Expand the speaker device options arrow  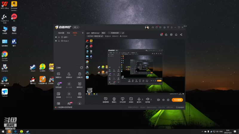tap(151, 99)
